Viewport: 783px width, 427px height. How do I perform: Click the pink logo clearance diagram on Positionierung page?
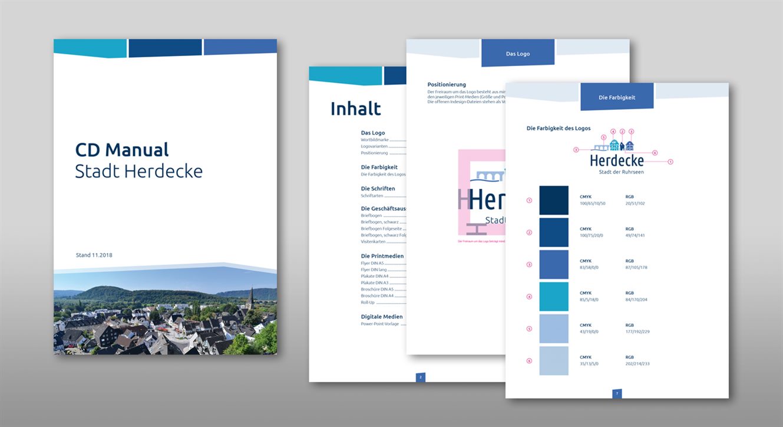(x=481, y=193)
